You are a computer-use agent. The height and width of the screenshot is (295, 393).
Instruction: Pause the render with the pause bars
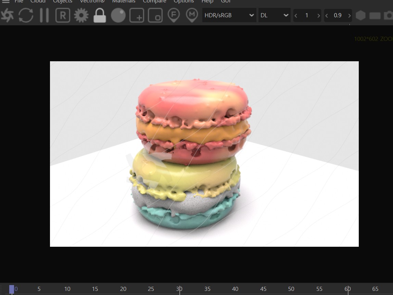[45, 15]
